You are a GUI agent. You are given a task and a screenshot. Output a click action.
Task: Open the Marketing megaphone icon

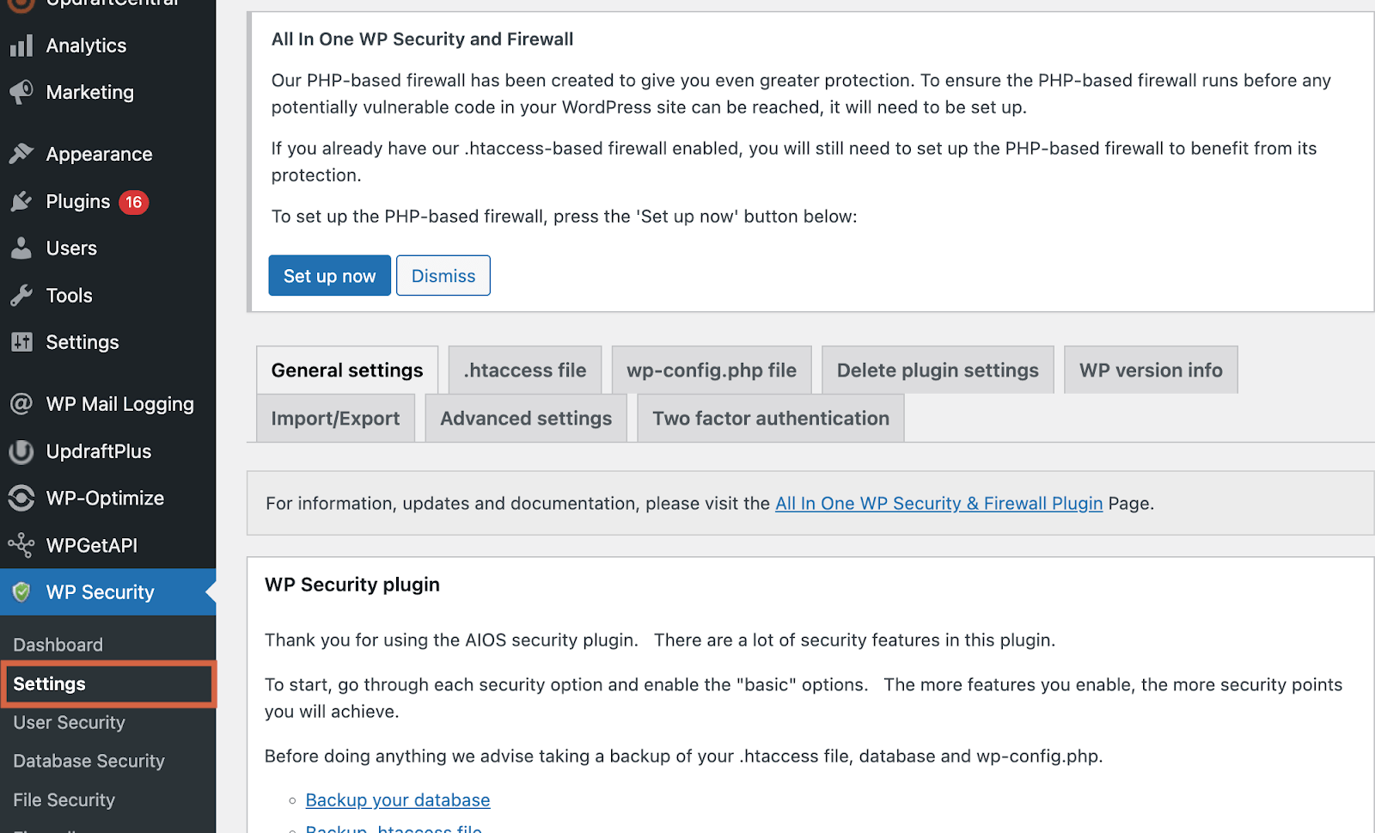(21, 92)
